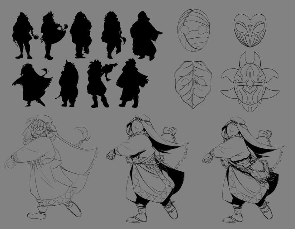
Task: Click the fourth silhouette in the top row
Action: pyautogui.click(x=112, y=35)
